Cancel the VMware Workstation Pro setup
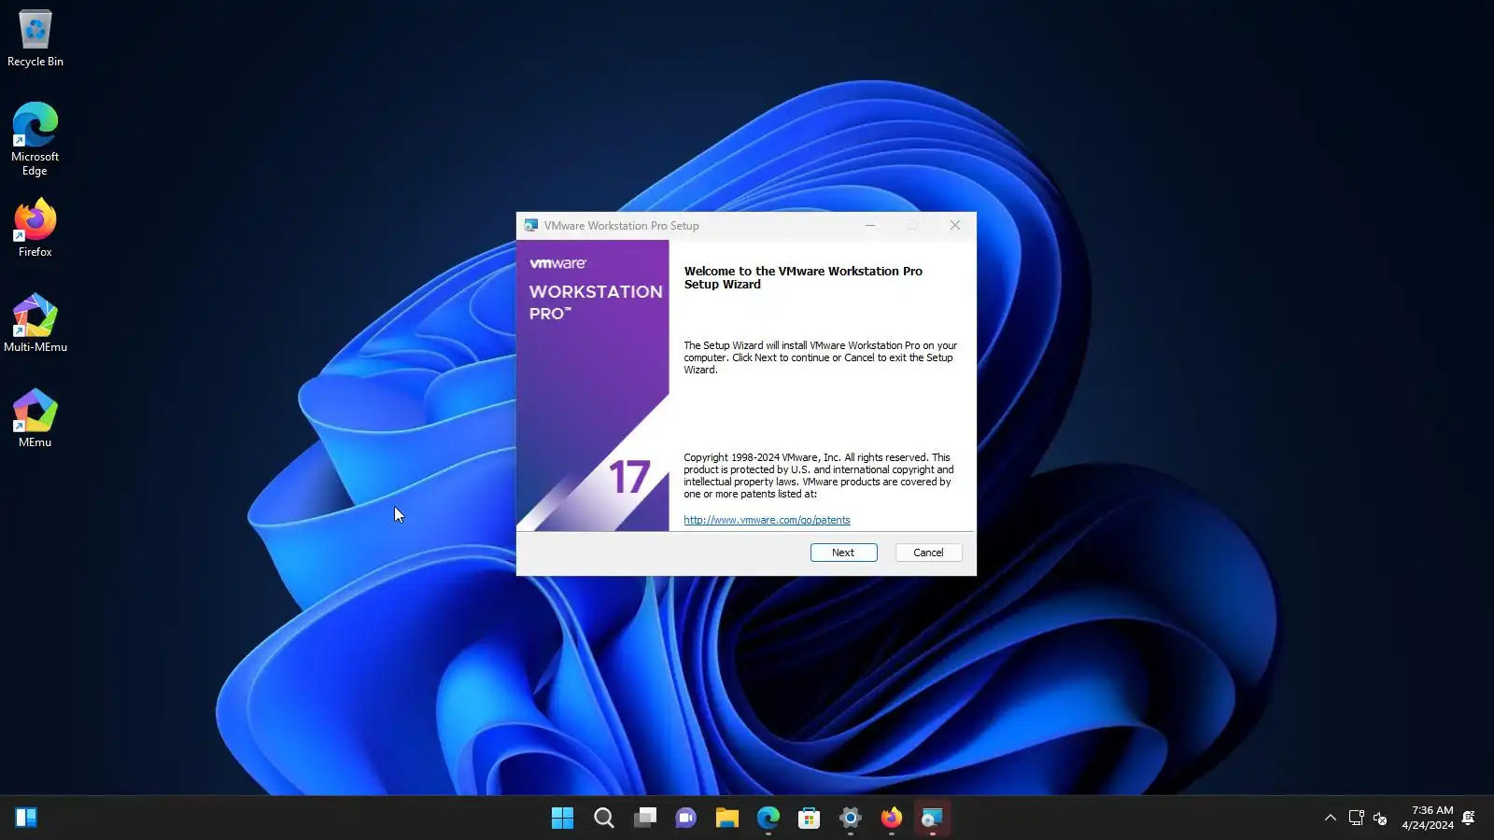1494x840 pixels. [928, 553]
